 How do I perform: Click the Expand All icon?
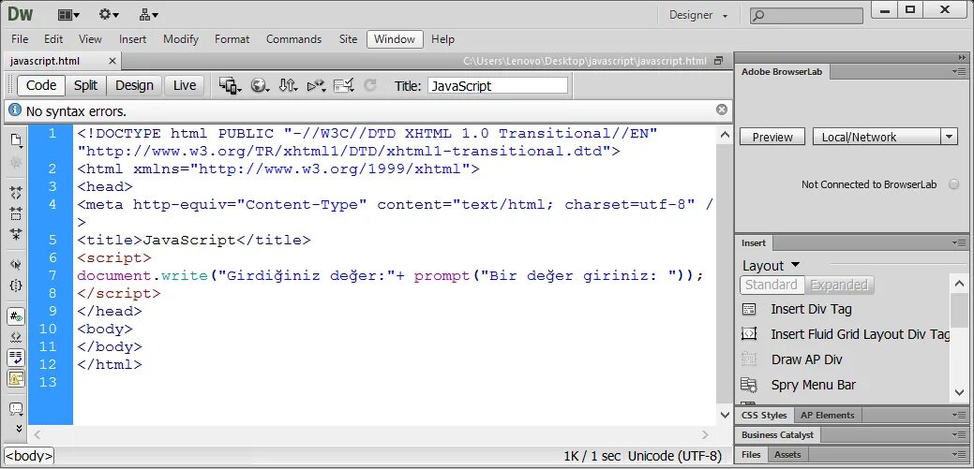pyautogui.click(x=16, y=234)
